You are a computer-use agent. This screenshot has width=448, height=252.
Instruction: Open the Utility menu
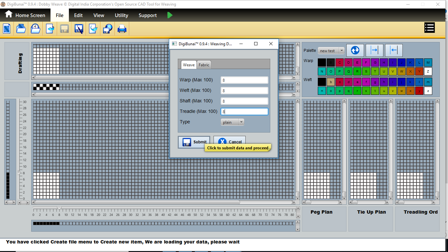[x=121, y=15]
